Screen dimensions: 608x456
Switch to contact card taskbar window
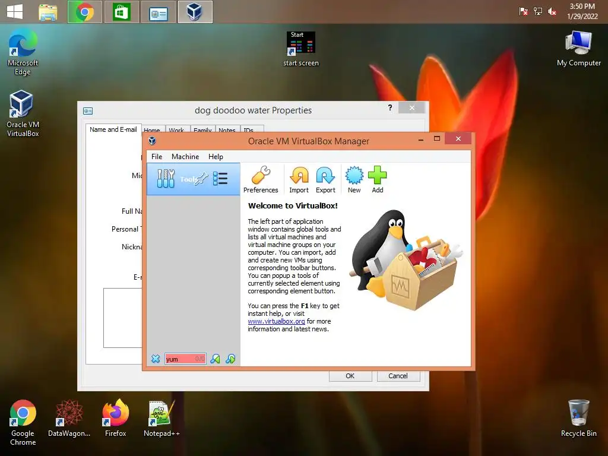(158, 12)
